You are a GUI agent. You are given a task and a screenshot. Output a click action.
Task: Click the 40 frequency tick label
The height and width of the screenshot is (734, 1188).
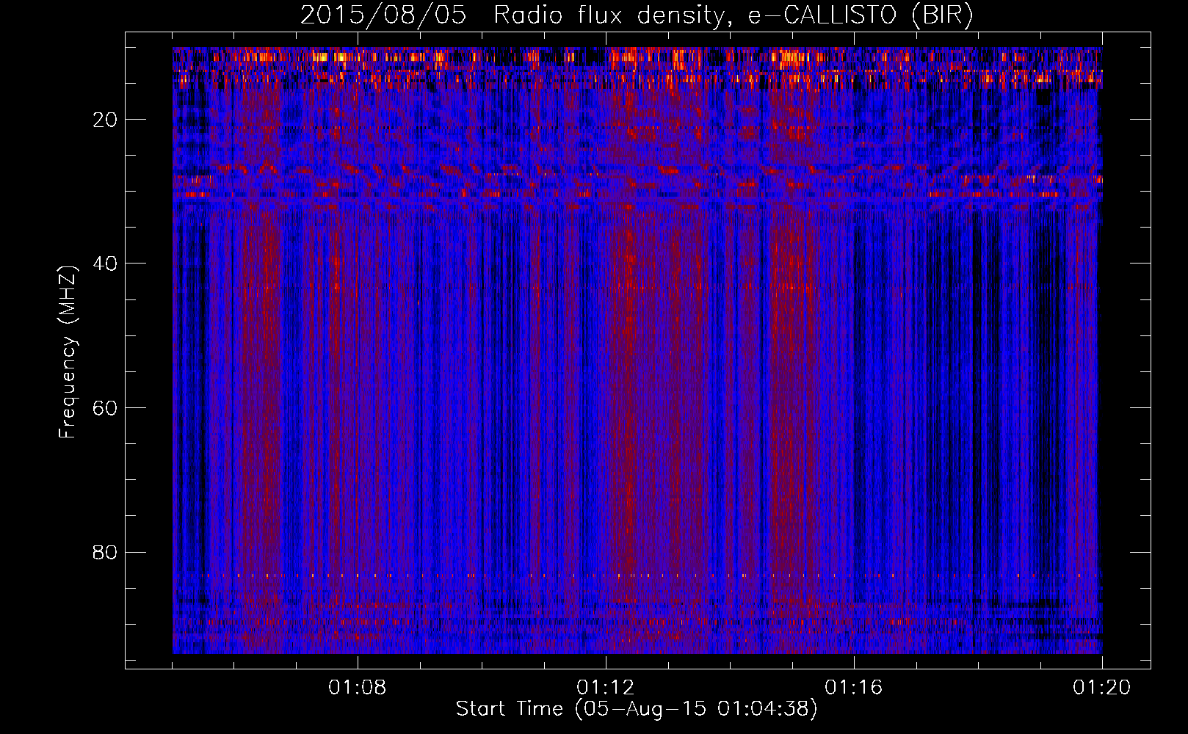[x=105, y=264]
